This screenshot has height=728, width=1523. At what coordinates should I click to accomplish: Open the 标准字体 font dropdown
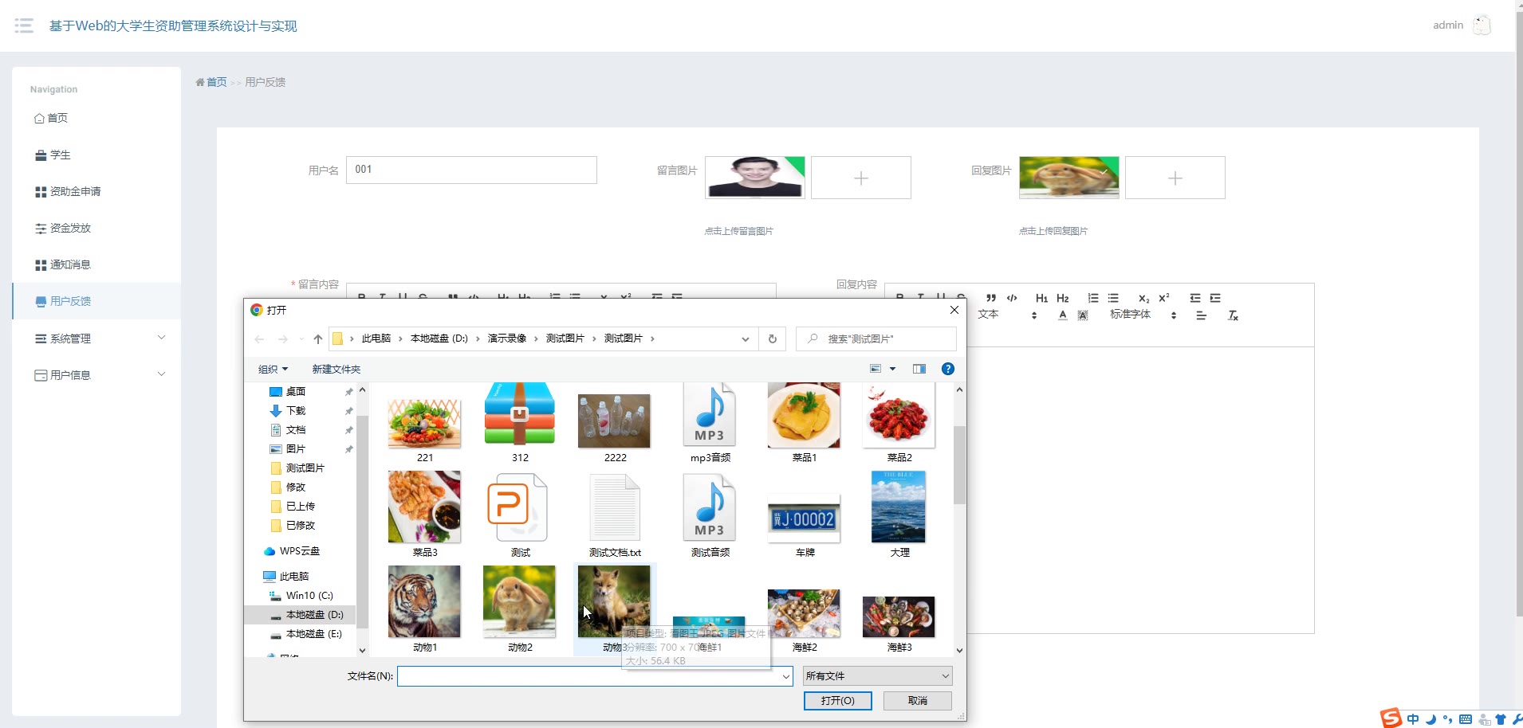[x=1143, y=315]
